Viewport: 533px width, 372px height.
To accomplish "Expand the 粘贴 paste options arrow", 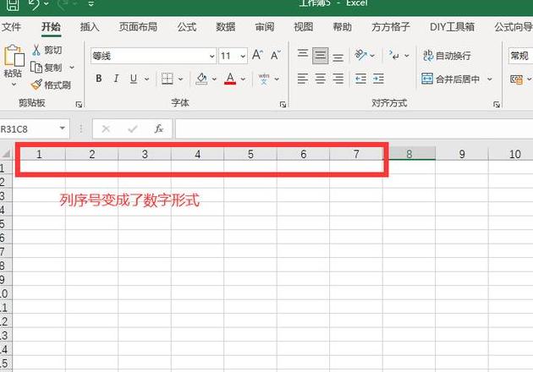I will tap(14, 85).
